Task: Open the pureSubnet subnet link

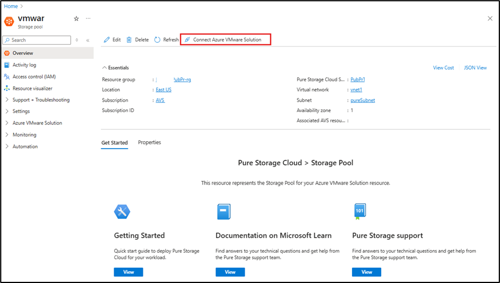Action: [362, 100]
